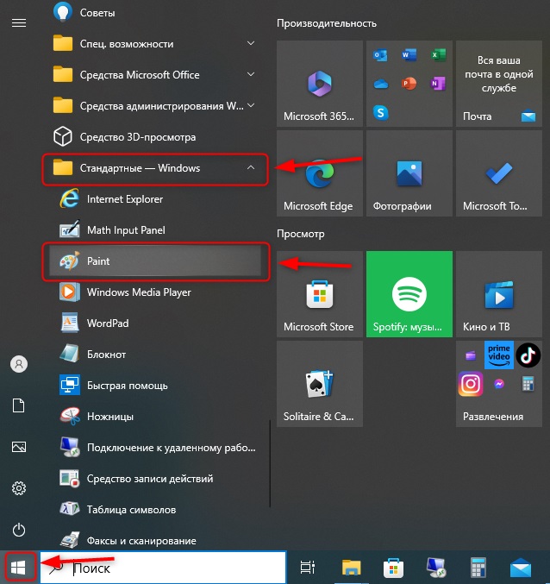This screenshot has height=584, width=550.
Task: Open OneNote in the Office tile group
Action: [x=438, y=84]
